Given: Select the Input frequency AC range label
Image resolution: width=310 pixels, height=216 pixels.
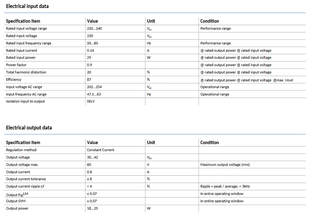Looking at the screenshot, I should pos(26,94).
